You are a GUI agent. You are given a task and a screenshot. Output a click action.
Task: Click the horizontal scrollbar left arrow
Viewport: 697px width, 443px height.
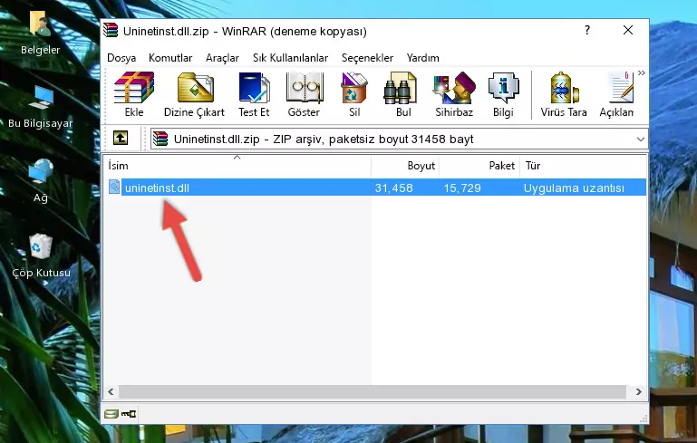111,391
